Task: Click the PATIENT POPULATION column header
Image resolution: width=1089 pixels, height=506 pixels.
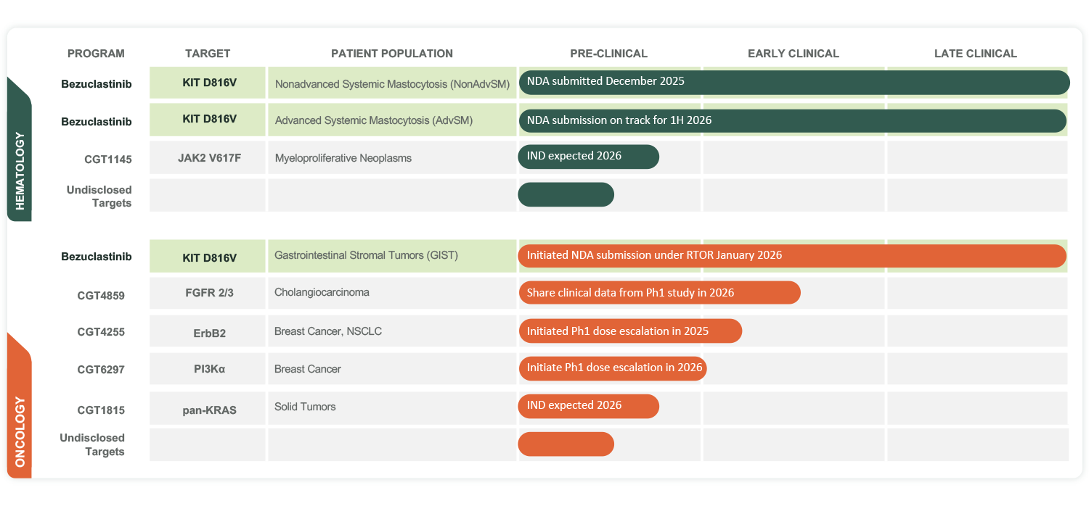Action: coord(391,54)
